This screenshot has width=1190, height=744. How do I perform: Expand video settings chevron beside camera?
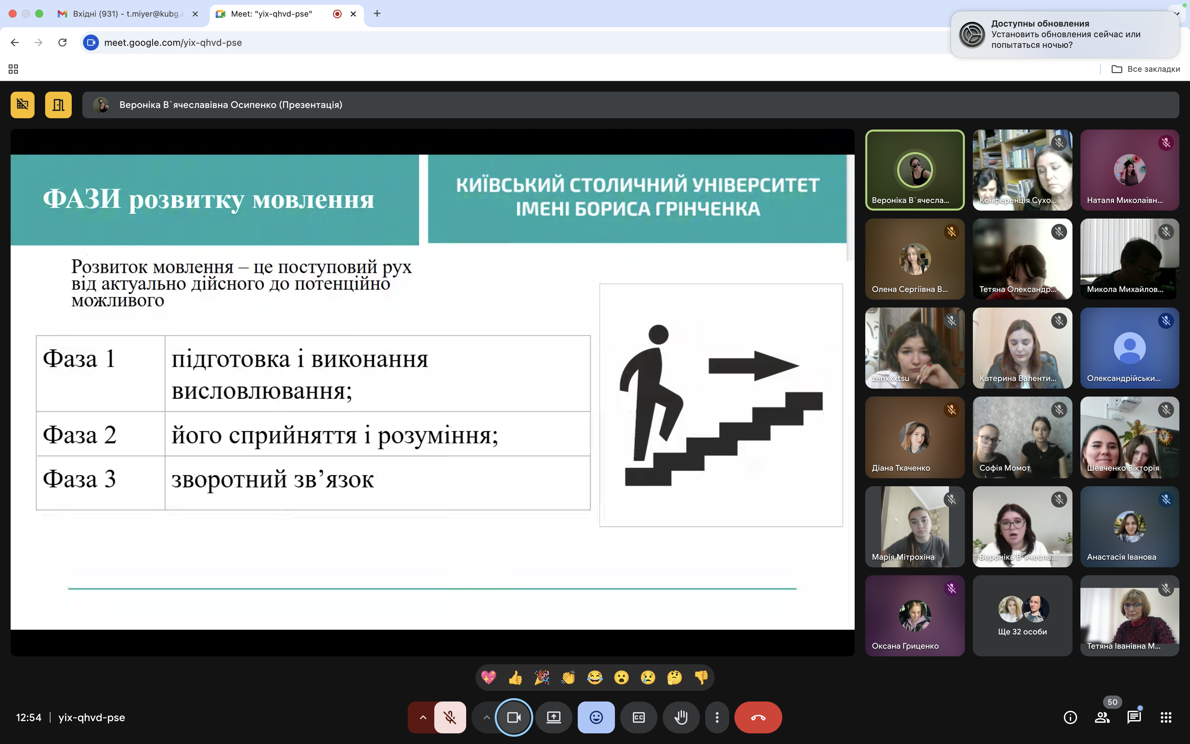point(486,717)
